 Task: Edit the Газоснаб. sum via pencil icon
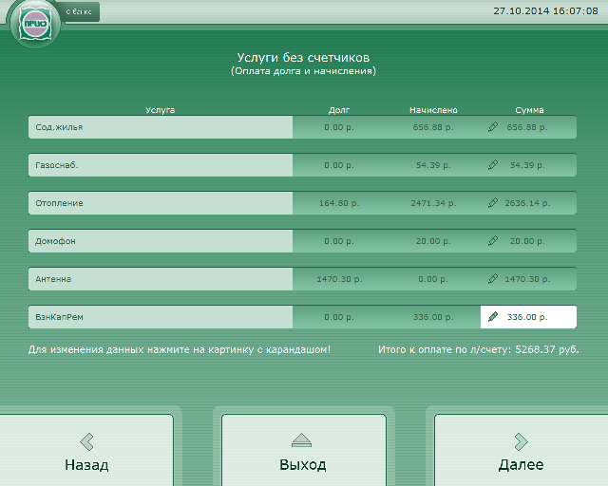coord(492,165)
